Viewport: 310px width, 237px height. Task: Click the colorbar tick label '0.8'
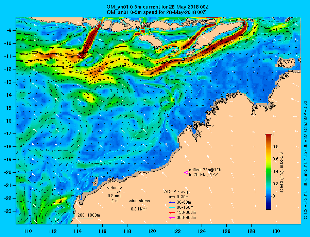[276, 147]
